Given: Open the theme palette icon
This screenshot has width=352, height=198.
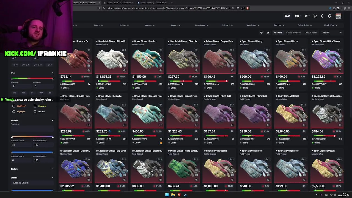Looking at the screenshot, I should [x=329, y=16].
